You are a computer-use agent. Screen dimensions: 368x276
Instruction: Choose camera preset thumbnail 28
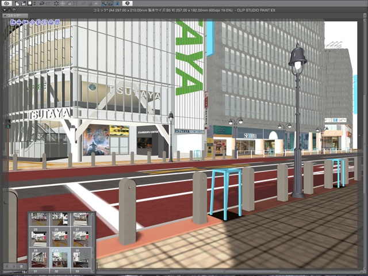[39, 259]
